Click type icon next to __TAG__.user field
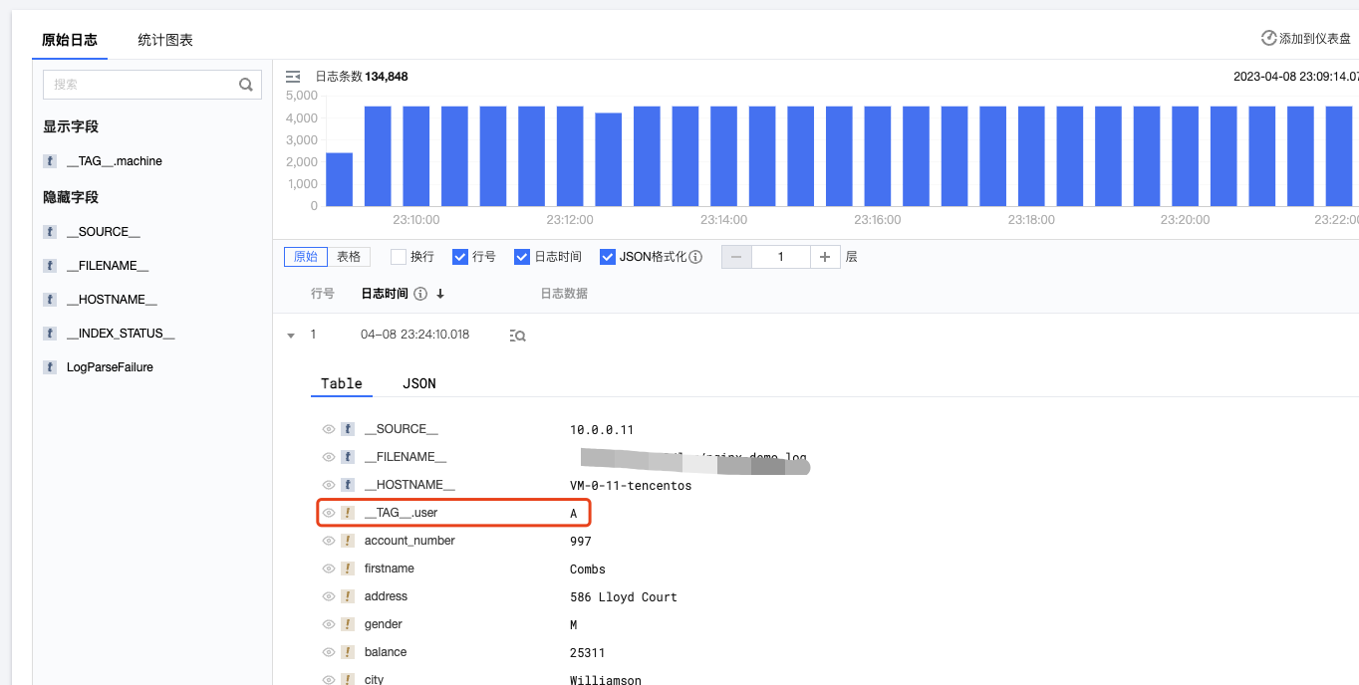The image size is (1359, 685). (x=348, y=513)
